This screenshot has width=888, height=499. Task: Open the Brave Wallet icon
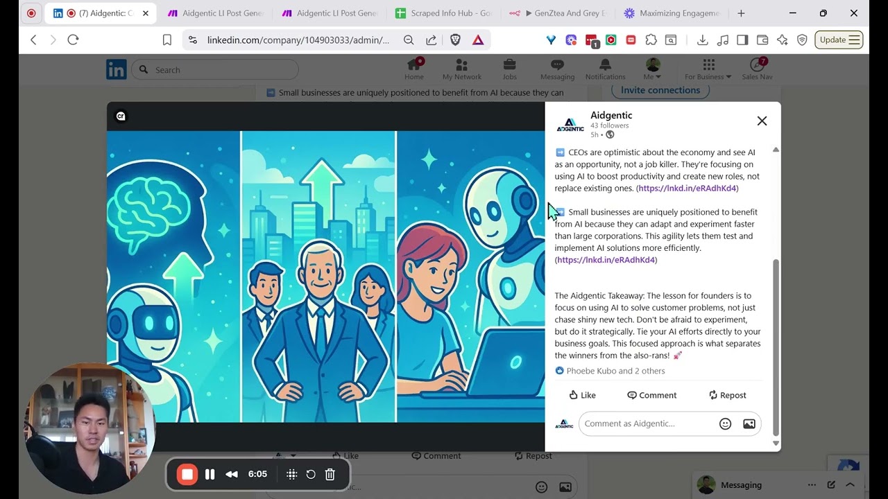click(x=762, y=40)
